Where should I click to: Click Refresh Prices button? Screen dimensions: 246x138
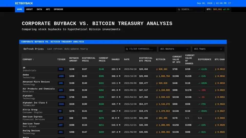(34, 49)
